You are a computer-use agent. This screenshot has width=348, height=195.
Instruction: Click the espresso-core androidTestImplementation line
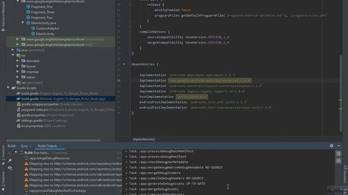coord(206,107)
